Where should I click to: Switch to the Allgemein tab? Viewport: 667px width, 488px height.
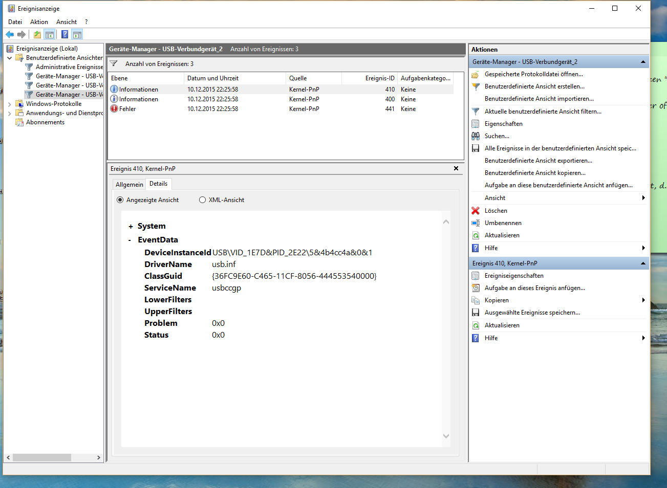click(129, 185)
